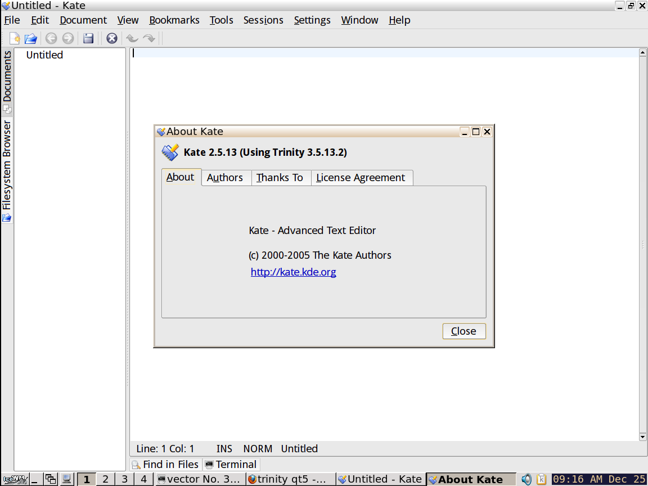Switch to workspace 4
This screenshot has width=648, height=486.
pyautogui.click(x=143, y=479)
